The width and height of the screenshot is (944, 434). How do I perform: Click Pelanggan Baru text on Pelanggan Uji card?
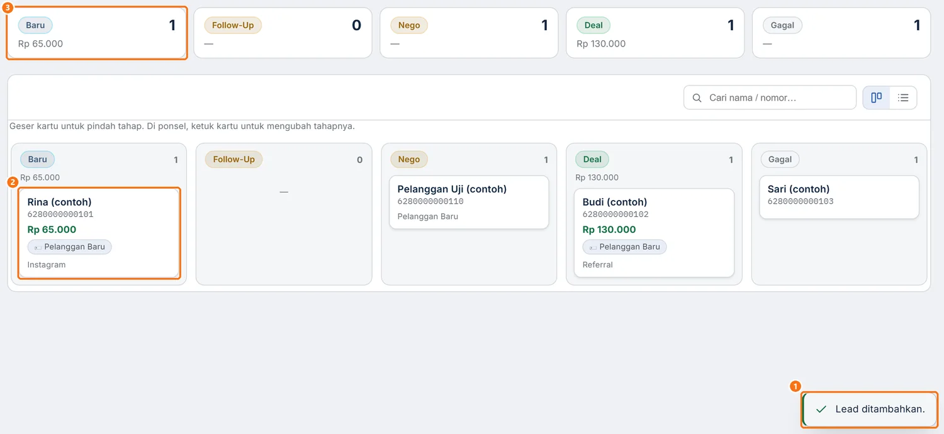tap(428, 216)
